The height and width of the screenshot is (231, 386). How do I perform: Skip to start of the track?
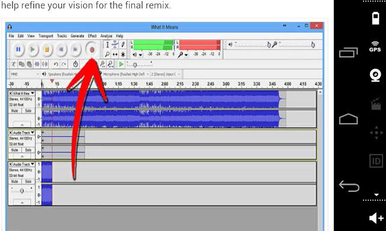[x=61, y=50]
